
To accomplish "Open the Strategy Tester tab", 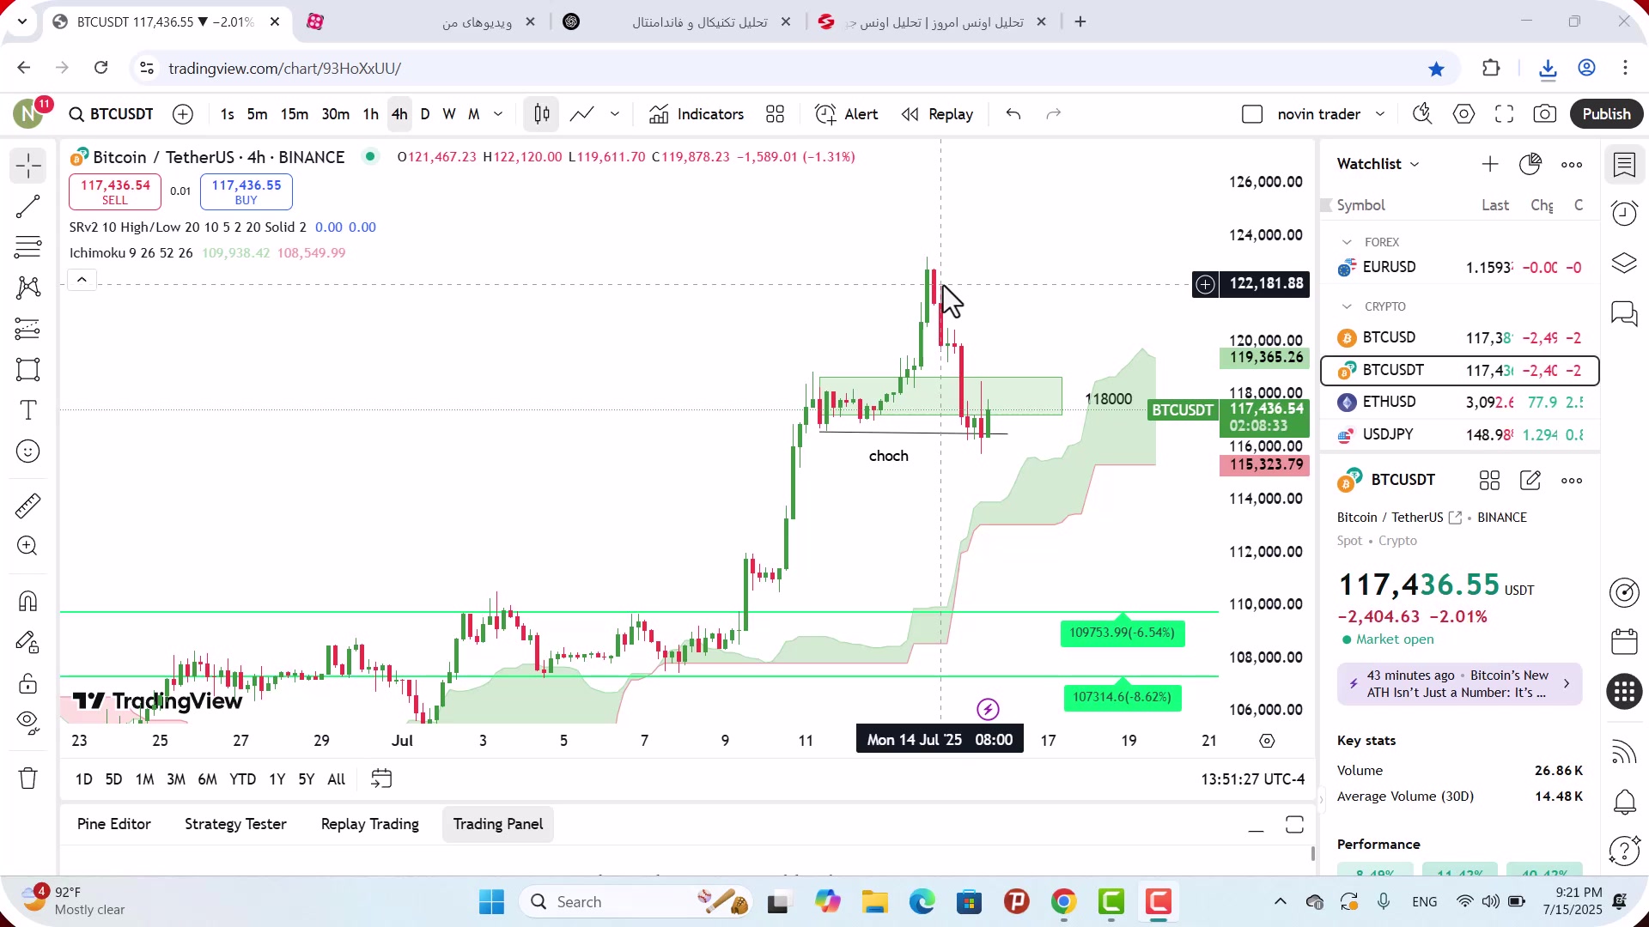I will [x=235, y=824].
